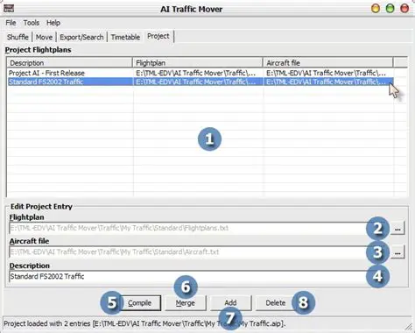The height and width of the screenshot is (333, 415).
Task: Click the Merge button
Action: [186, 303]
